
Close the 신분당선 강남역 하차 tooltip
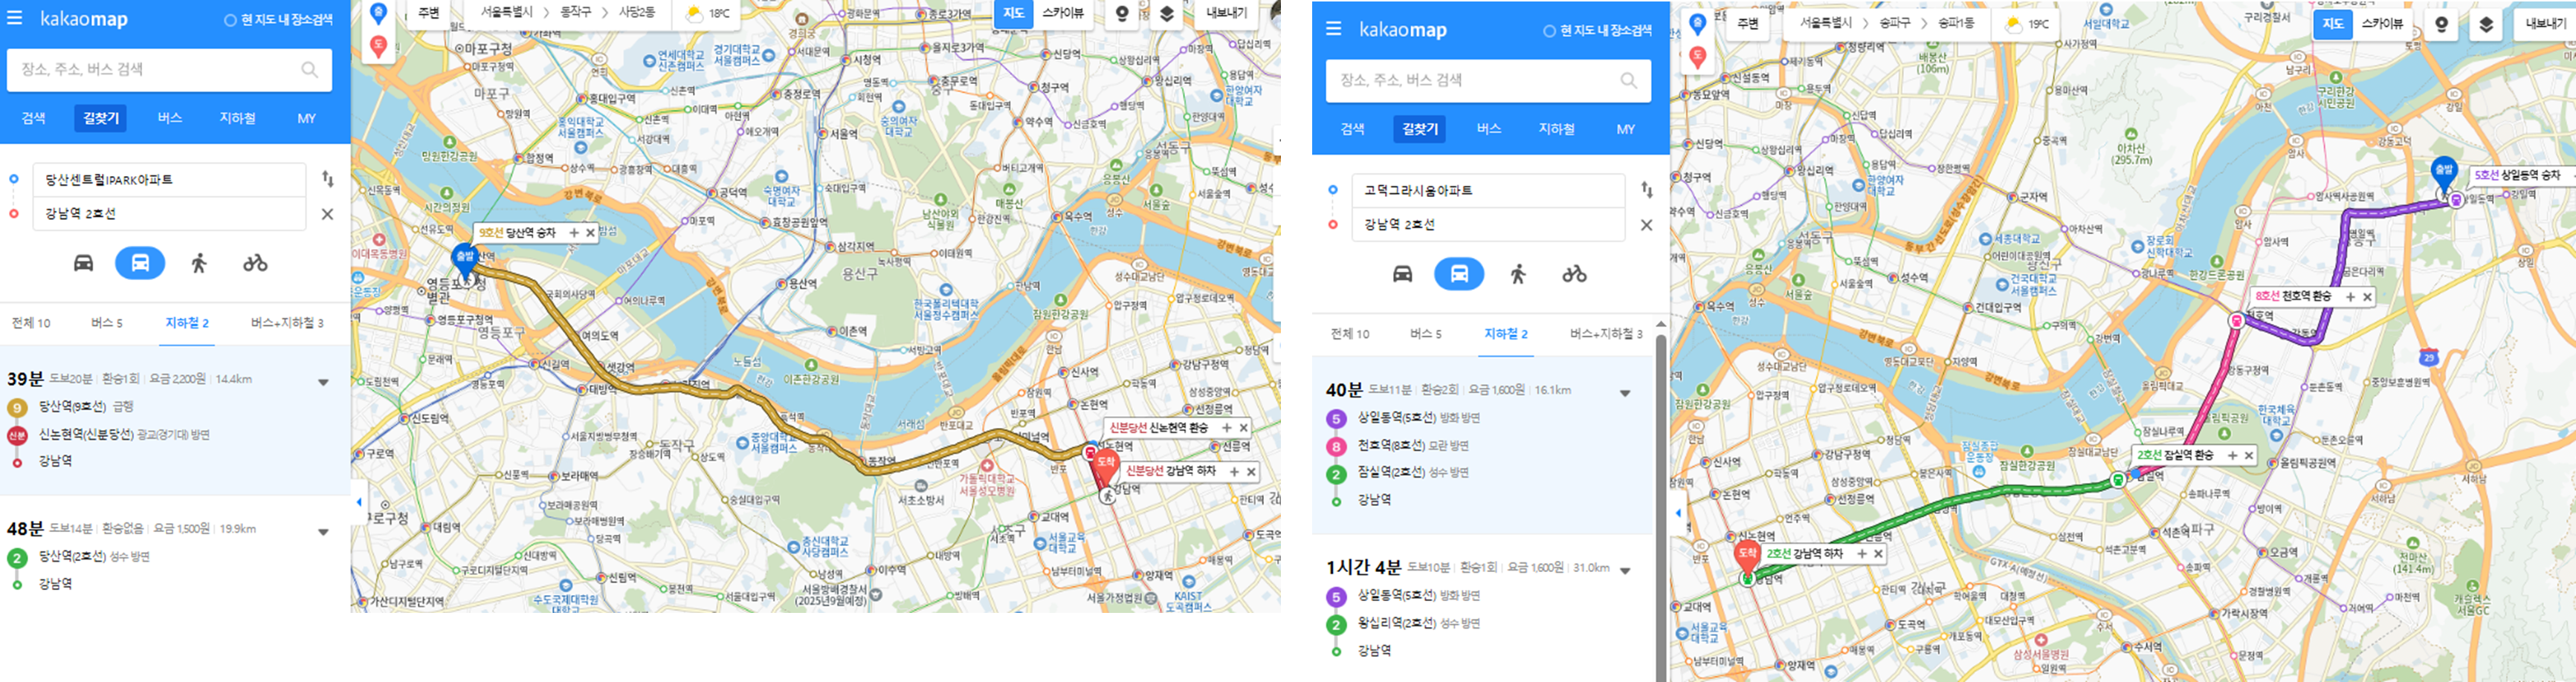coord(1251,471)
